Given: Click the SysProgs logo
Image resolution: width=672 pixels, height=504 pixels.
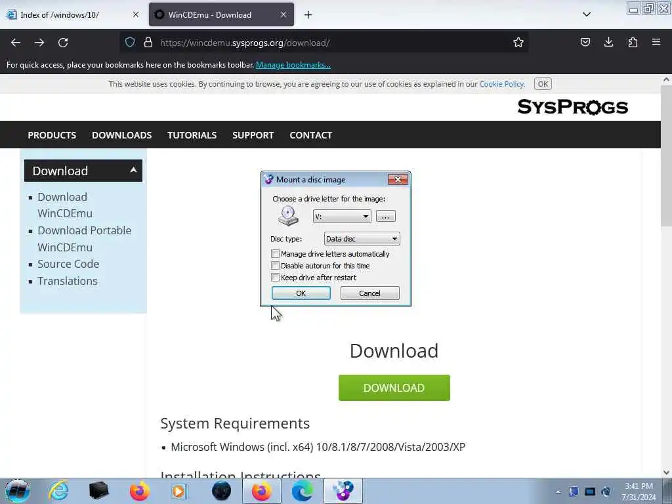Looking at the screenshot, I should (572, 107).
